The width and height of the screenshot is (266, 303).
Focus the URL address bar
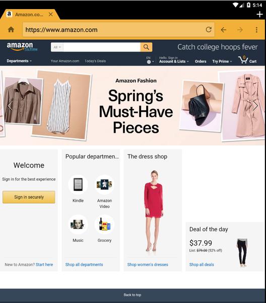tap(114, 30)
